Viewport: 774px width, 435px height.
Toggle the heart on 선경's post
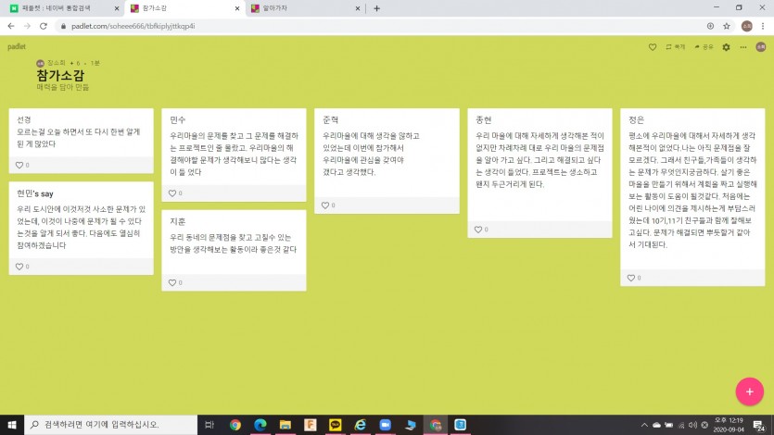point(19,165)
